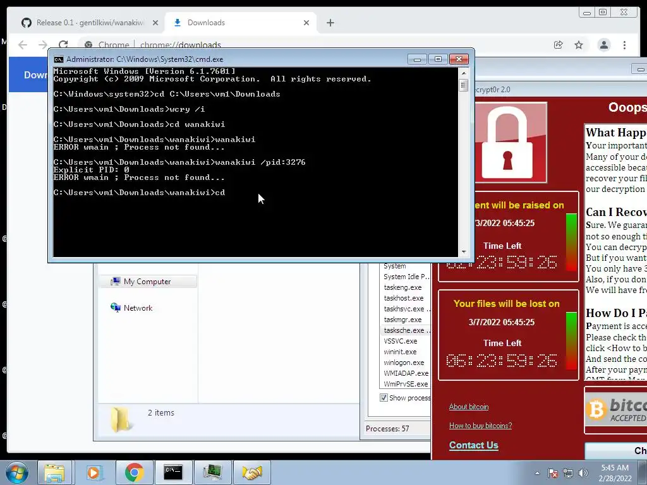Click the chrome://downloads address bar
Image resolution: width=647 pixels, height=485 pixels.
click(181, 45)
